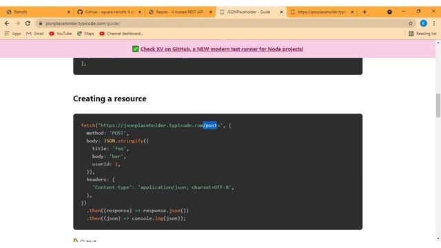Click the green checkmark icon in banner
The image size is (441, 248).
pyautogui.click(x=135, y=49)
